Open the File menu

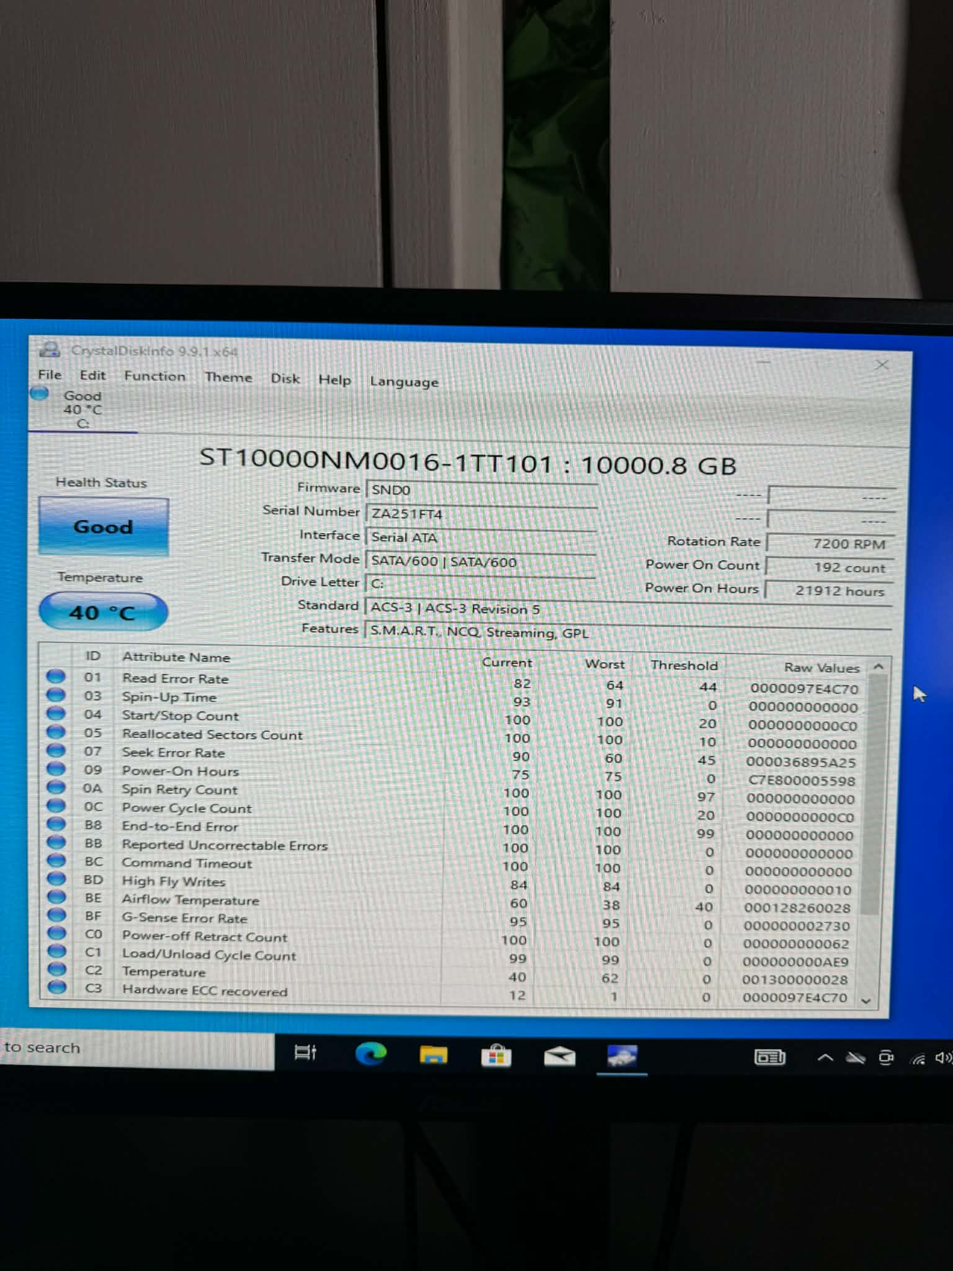click(50, 375)
